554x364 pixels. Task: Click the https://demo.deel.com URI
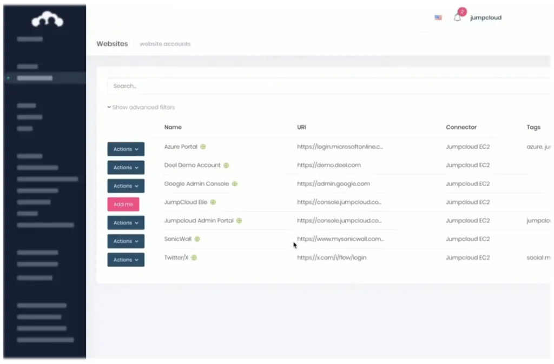point(329,165)
